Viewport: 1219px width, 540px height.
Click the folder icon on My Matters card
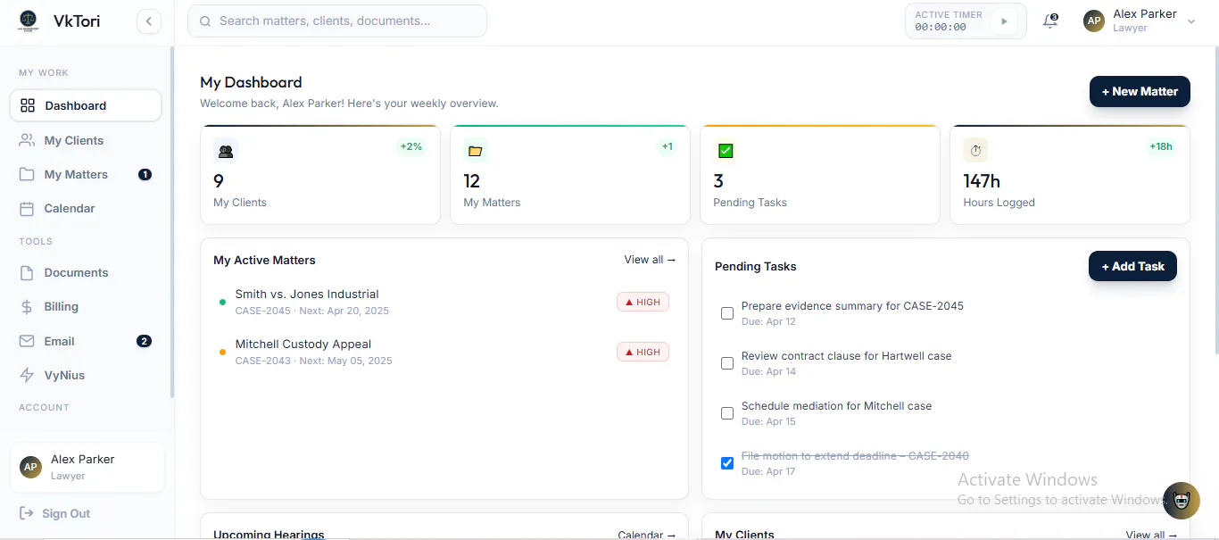pos(476,151)
